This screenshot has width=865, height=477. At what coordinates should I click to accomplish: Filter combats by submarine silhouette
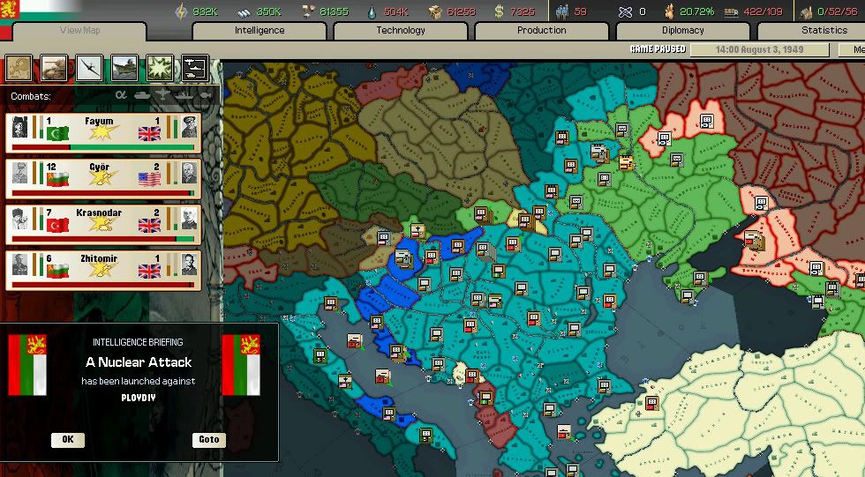point(205,96)
